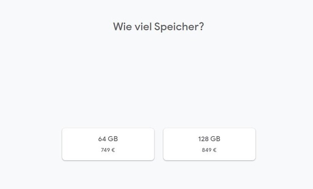This screenshot has height=189, width=313.
Task: Click the "Wie viel Speicher?" heading
Action: (x=159, y=26)
